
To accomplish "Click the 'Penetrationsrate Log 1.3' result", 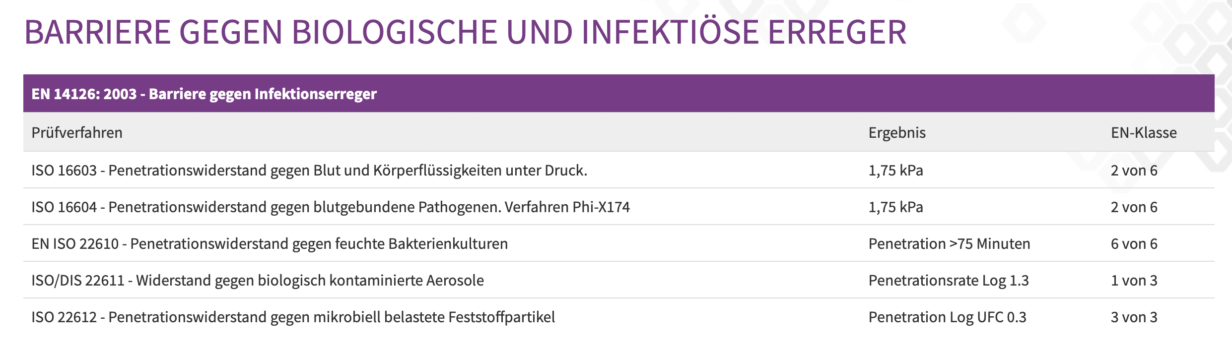I will (x=949, y=281).
